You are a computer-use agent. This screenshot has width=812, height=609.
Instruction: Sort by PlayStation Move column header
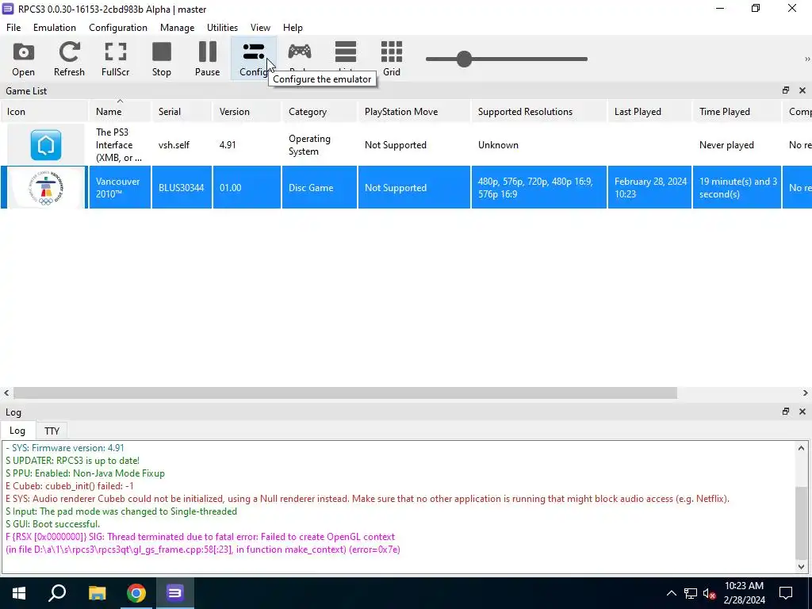(x=414, y=111)
